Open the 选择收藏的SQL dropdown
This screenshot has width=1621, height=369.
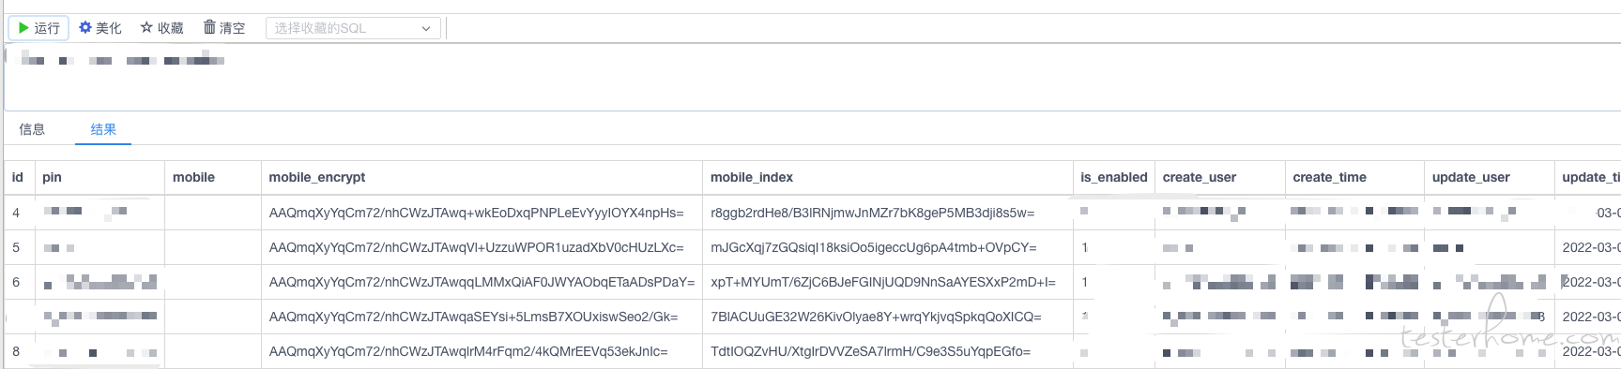pyautogui.click(x=352, y=28)
